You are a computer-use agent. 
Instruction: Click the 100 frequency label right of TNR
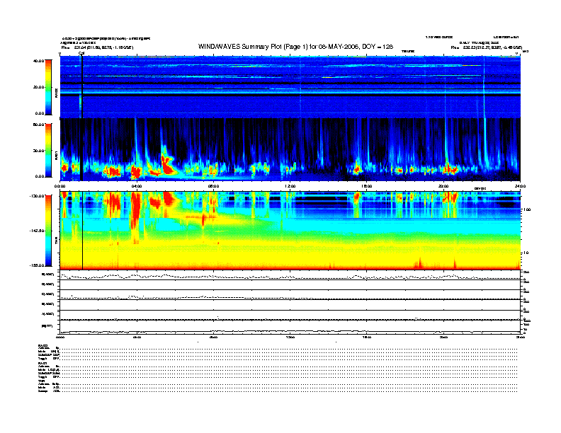point(527,209)
